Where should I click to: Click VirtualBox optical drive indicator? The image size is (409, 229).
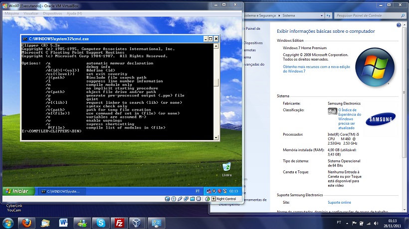pyautogui.click(x=174, y=199)
